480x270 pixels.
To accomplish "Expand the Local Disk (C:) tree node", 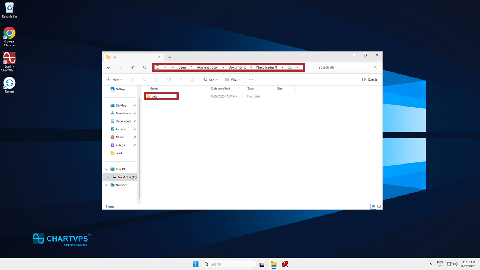I will pyautogui.click(x=108, y=177).
